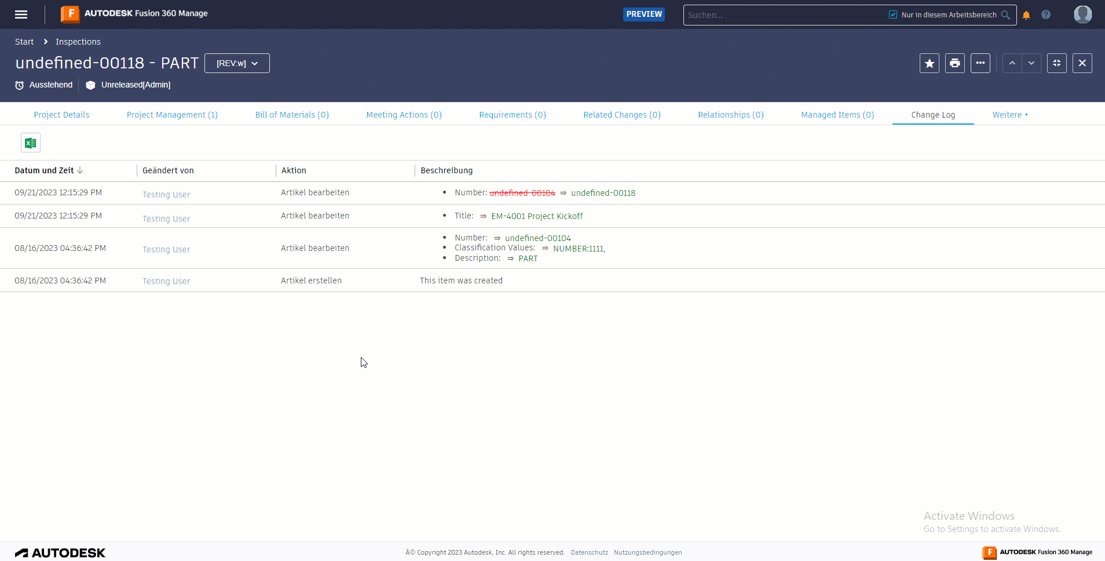Uncheck Nur in diesem Arbeitsbereich
Image resolution: width=1105 pixels, height=561 pixels.
(x=892, y=14)
